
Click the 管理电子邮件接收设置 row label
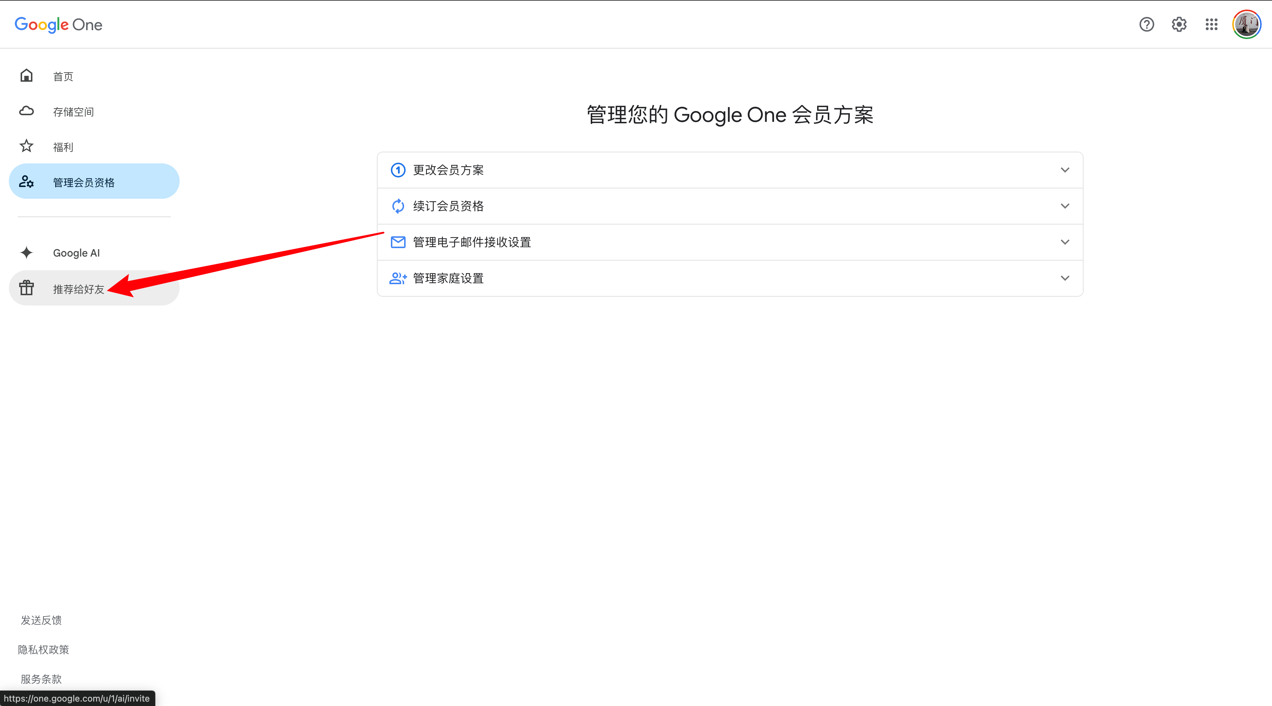click(472, 242)
